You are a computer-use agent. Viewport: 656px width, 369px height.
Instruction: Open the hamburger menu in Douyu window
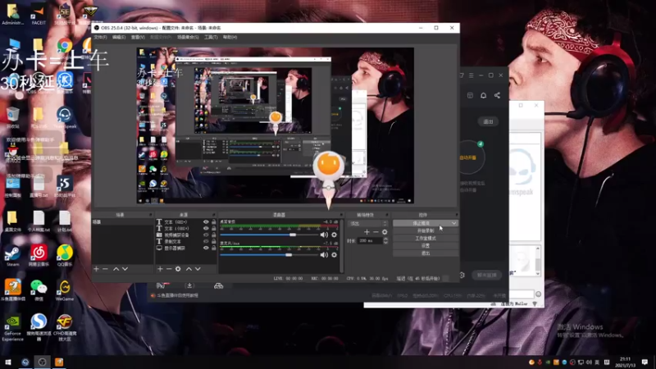pos(471,75)
